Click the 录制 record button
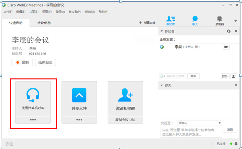Image resolution: width=242 pixels, height=149 pixels. point(22,62)
